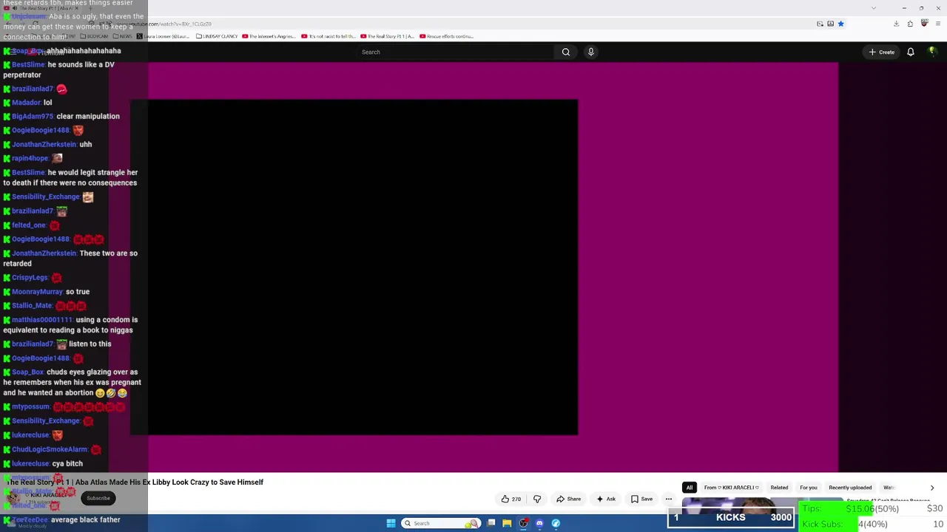Click the YouTube search magnifier button

[566, 52]
